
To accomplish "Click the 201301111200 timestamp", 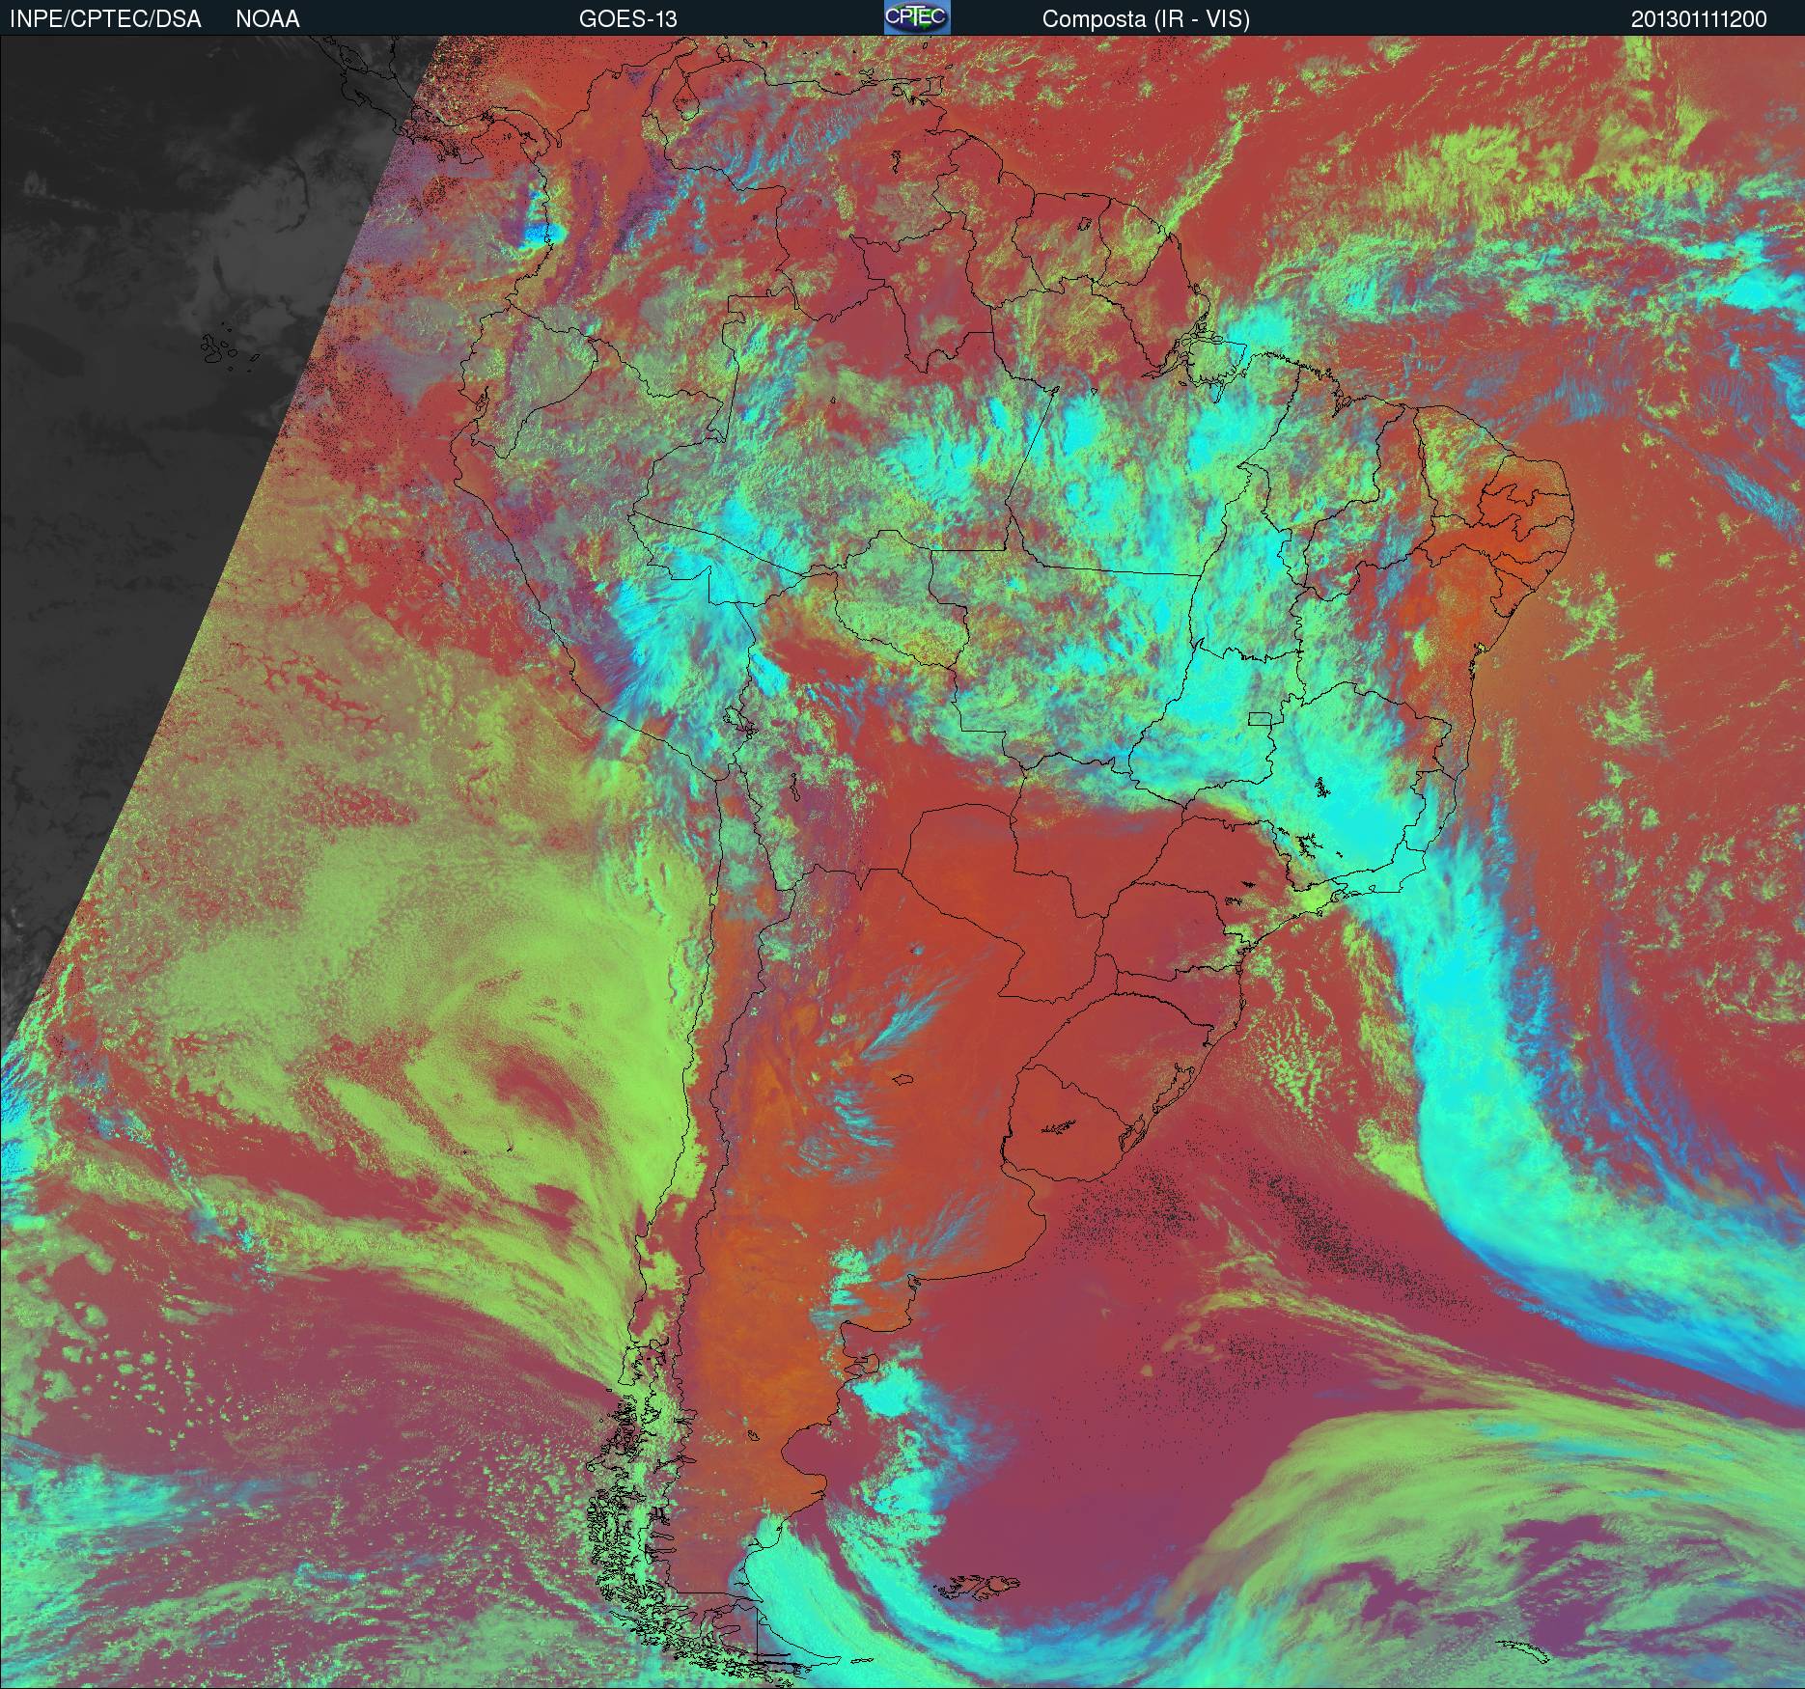I will coord(1700,19).
